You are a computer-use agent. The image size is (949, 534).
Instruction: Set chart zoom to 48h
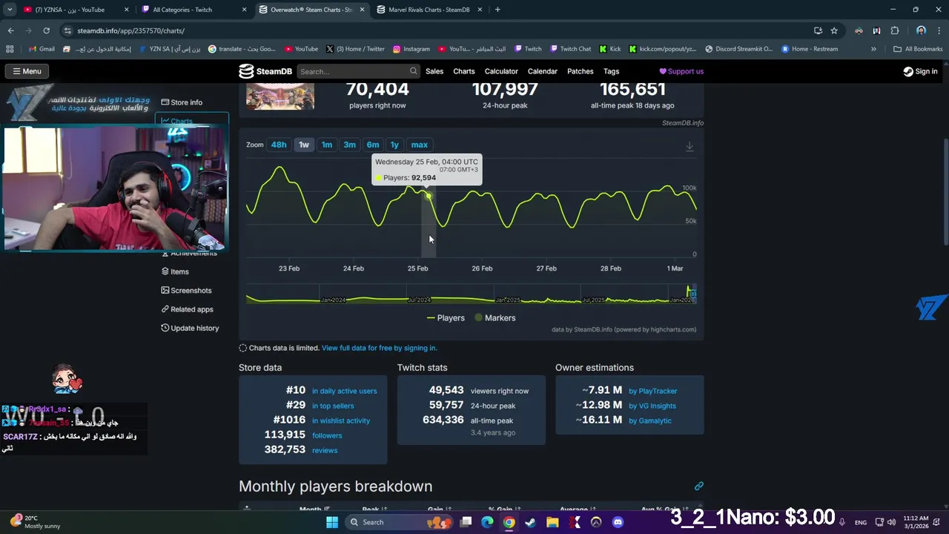279,145
